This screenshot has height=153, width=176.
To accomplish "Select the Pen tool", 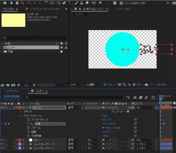I will (64, 3).
